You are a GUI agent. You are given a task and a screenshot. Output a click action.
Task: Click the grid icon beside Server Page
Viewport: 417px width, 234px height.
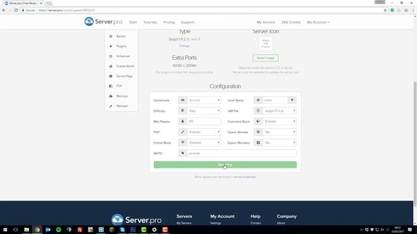click(x=111, y=76)
